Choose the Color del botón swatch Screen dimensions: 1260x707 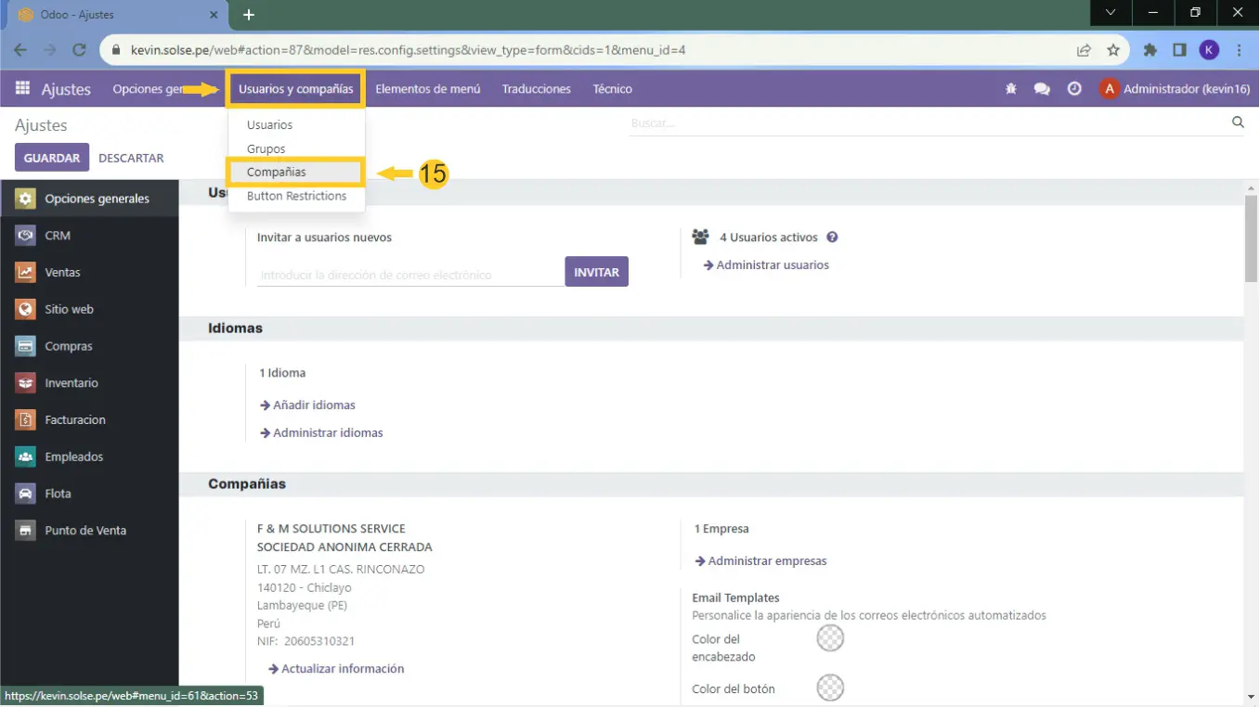(x=829, y=688)
